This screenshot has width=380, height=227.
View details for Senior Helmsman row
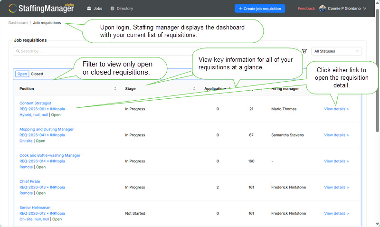tap(336, 213)
